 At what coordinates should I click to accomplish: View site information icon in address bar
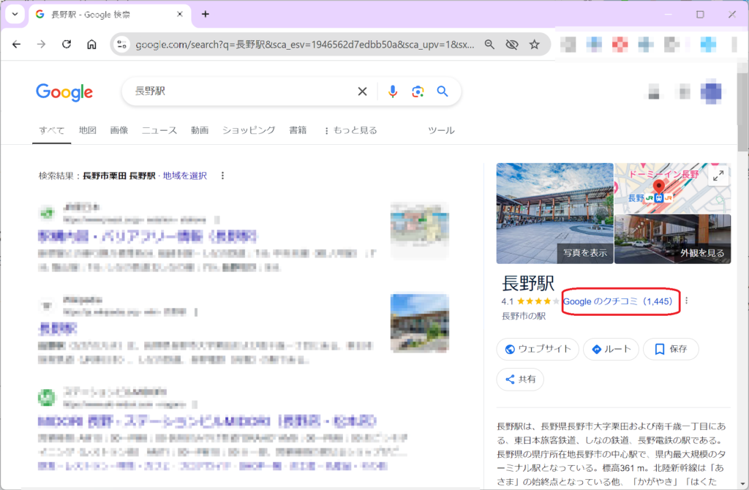[122, 45]
